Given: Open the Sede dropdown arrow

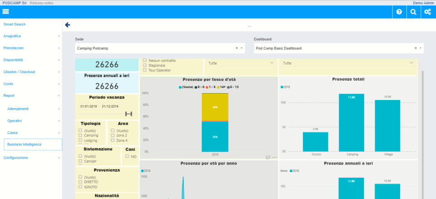Looking at the screenshot, I should [x=241, y=48].
